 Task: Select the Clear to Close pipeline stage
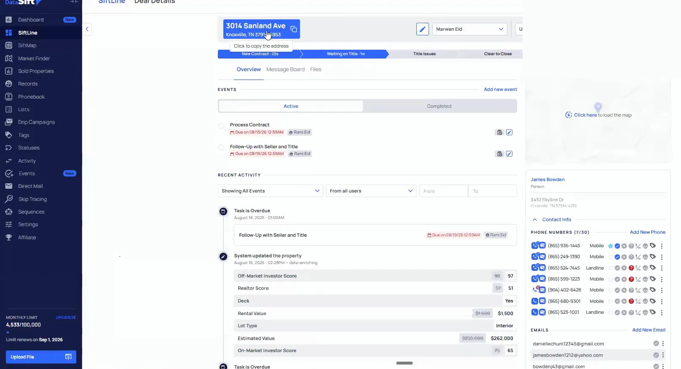coord(498,54)
